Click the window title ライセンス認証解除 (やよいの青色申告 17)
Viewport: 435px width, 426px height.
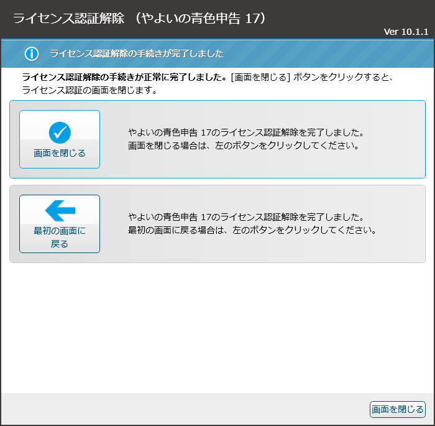pyautogui.click(x=140, y=18)
